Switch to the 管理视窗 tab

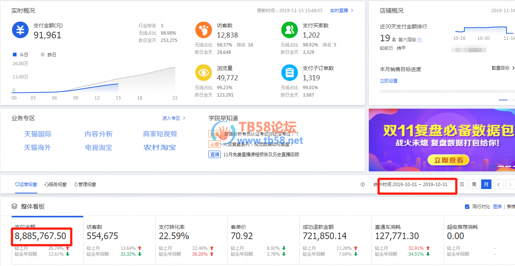pyautogui.click(x=85, y=184)
